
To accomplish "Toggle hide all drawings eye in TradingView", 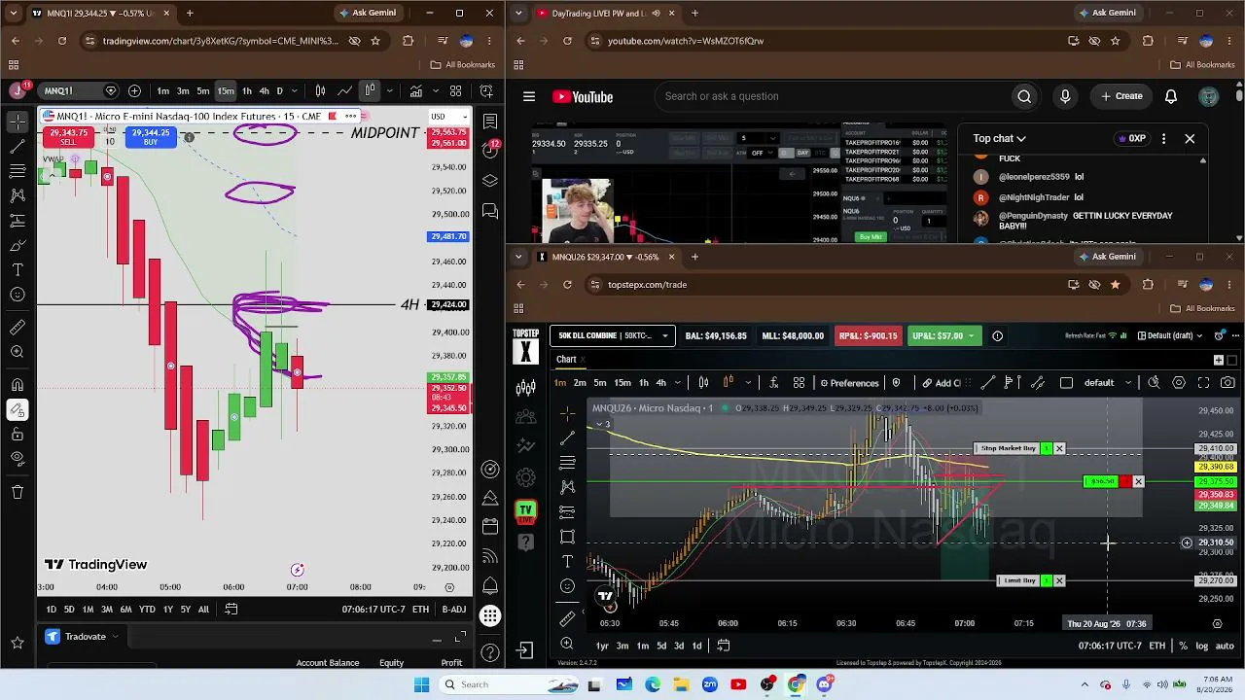I will [x=18, y=458].
